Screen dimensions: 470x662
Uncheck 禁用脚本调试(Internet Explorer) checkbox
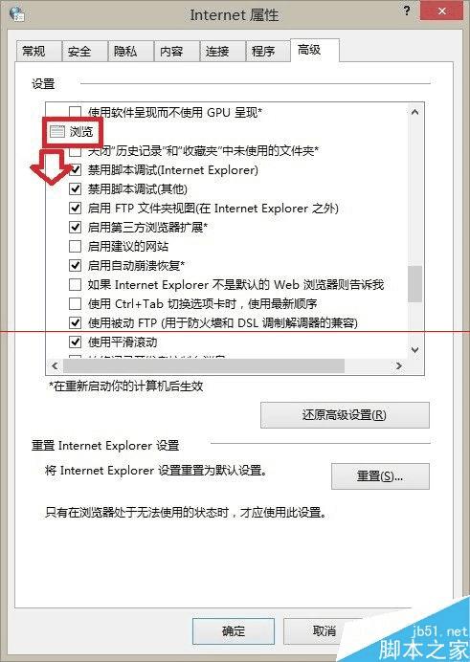(x=76, y=169)
